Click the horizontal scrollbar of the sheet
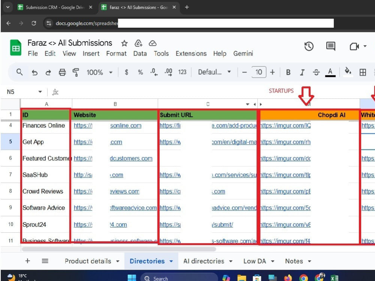This screenshot has width=375, height=281. 118,249
